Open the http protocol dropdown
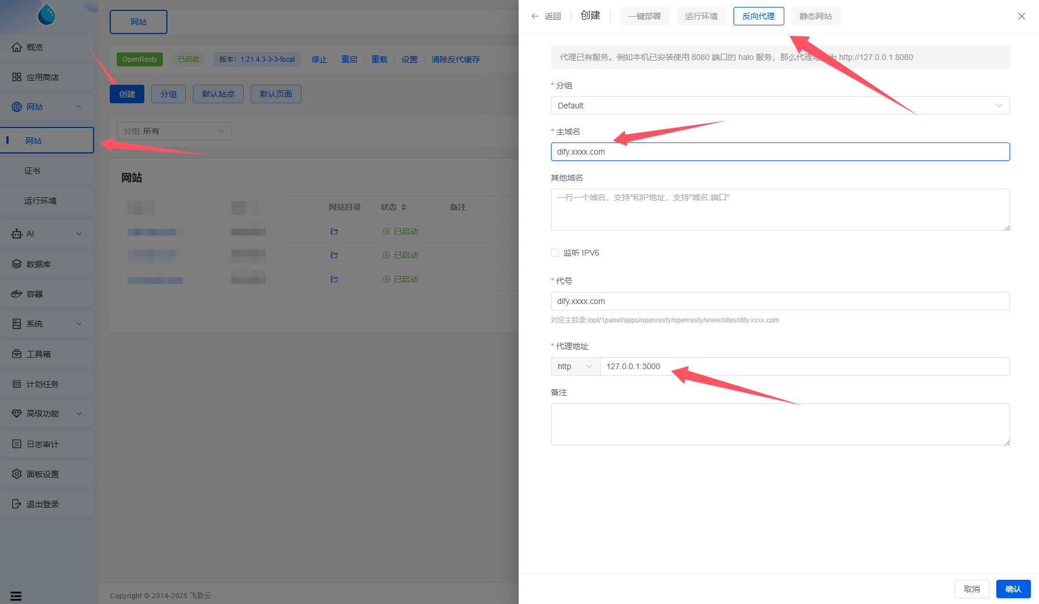Screen dimensions: 1039x604 click(575, 366)
